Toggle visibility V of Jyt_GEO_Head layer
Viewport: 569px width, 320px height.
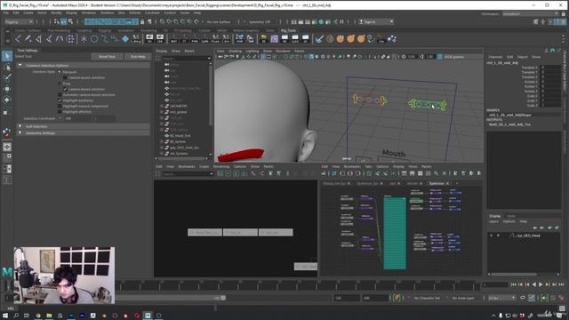pos(492,236)
